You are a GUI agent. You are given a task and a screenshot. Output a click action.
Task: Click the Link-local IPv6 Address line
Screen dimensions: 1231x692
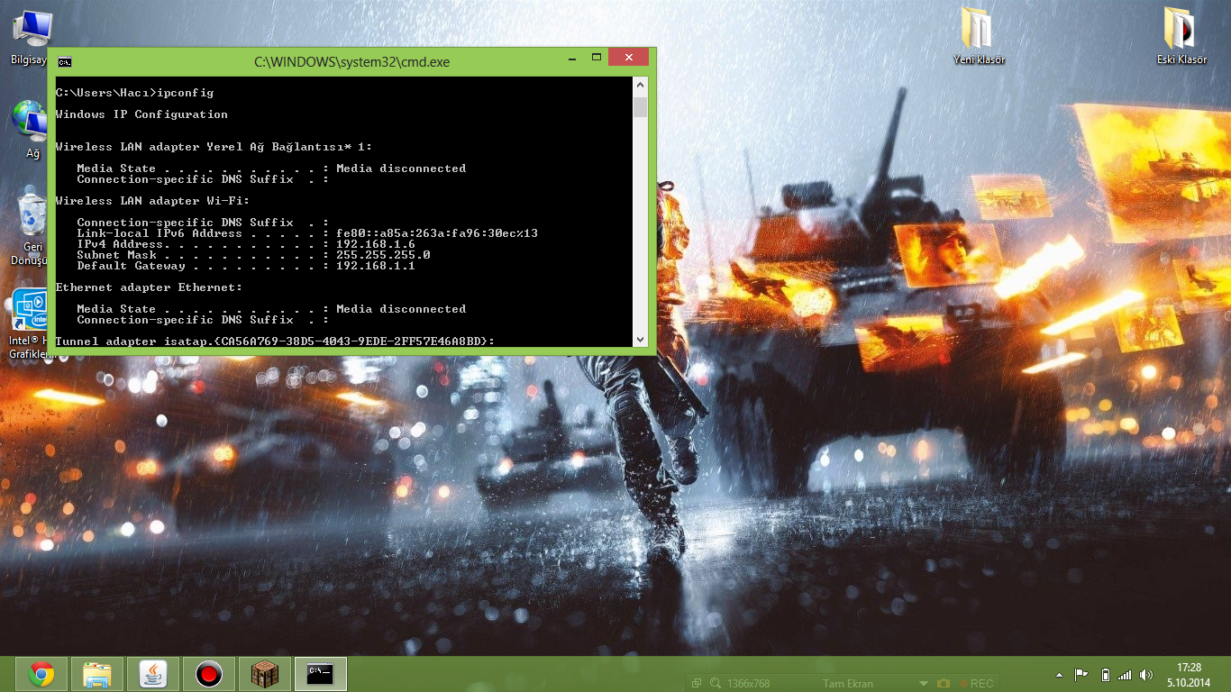pos(307,233)
